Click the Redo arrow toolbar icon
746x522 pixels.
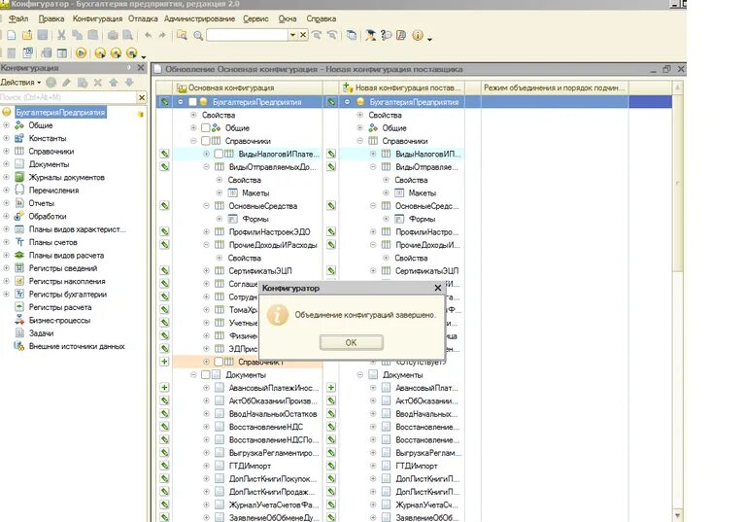tap(162, 35)
